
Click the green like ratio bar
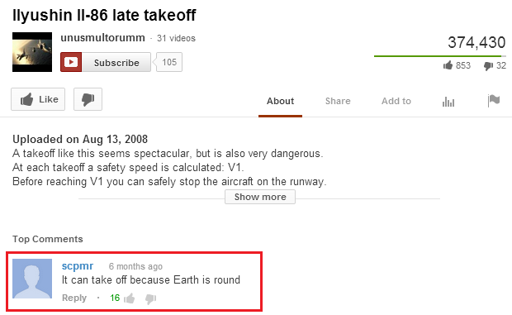pyautogui.click(x=439, y=56)
